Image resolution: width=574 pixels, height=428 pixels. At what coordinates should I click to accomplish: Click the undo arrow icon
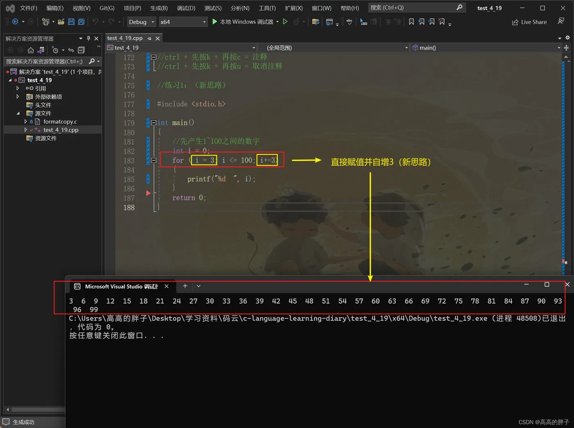pyautogui.click(x=95, y=22)
